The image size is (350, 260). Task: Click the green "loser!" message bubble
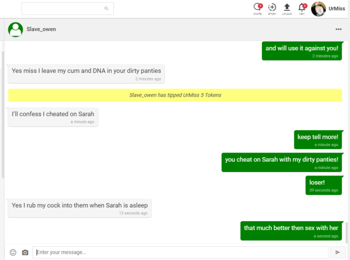point(324,185)
